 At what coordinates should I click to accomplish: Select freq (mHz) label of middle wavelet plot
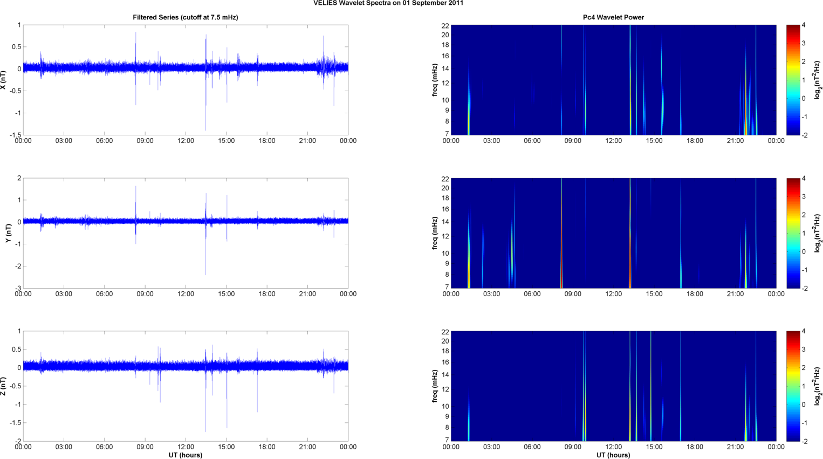click(x=435, y=233)
